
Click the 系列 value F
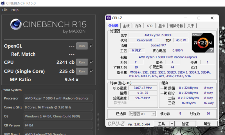coord(136,62)
